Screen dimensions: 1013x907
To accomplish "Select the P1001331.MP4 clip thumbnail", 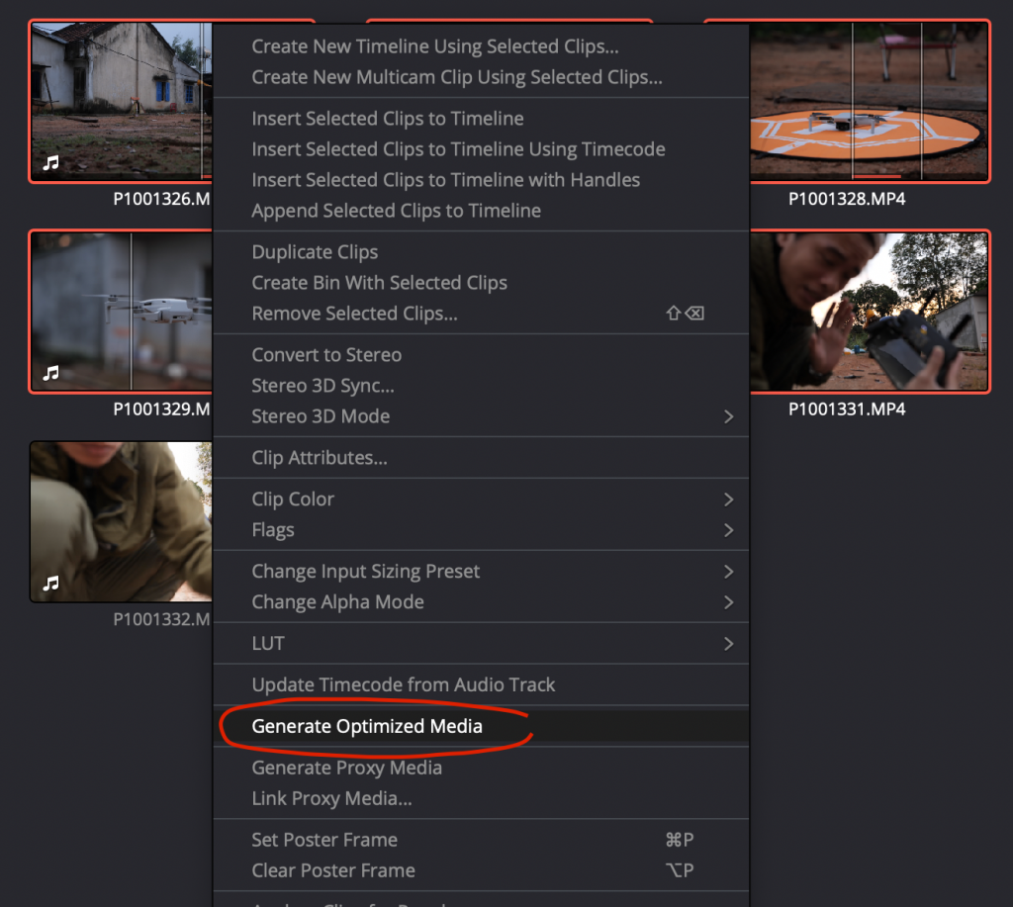I will pos(869,312).
